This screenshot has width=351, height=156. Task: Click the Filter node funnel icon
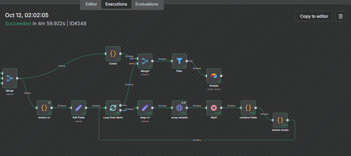(179, 61)
